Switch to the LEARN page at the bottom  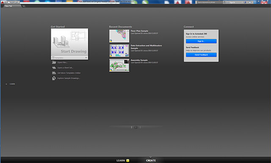pos(121,160)
